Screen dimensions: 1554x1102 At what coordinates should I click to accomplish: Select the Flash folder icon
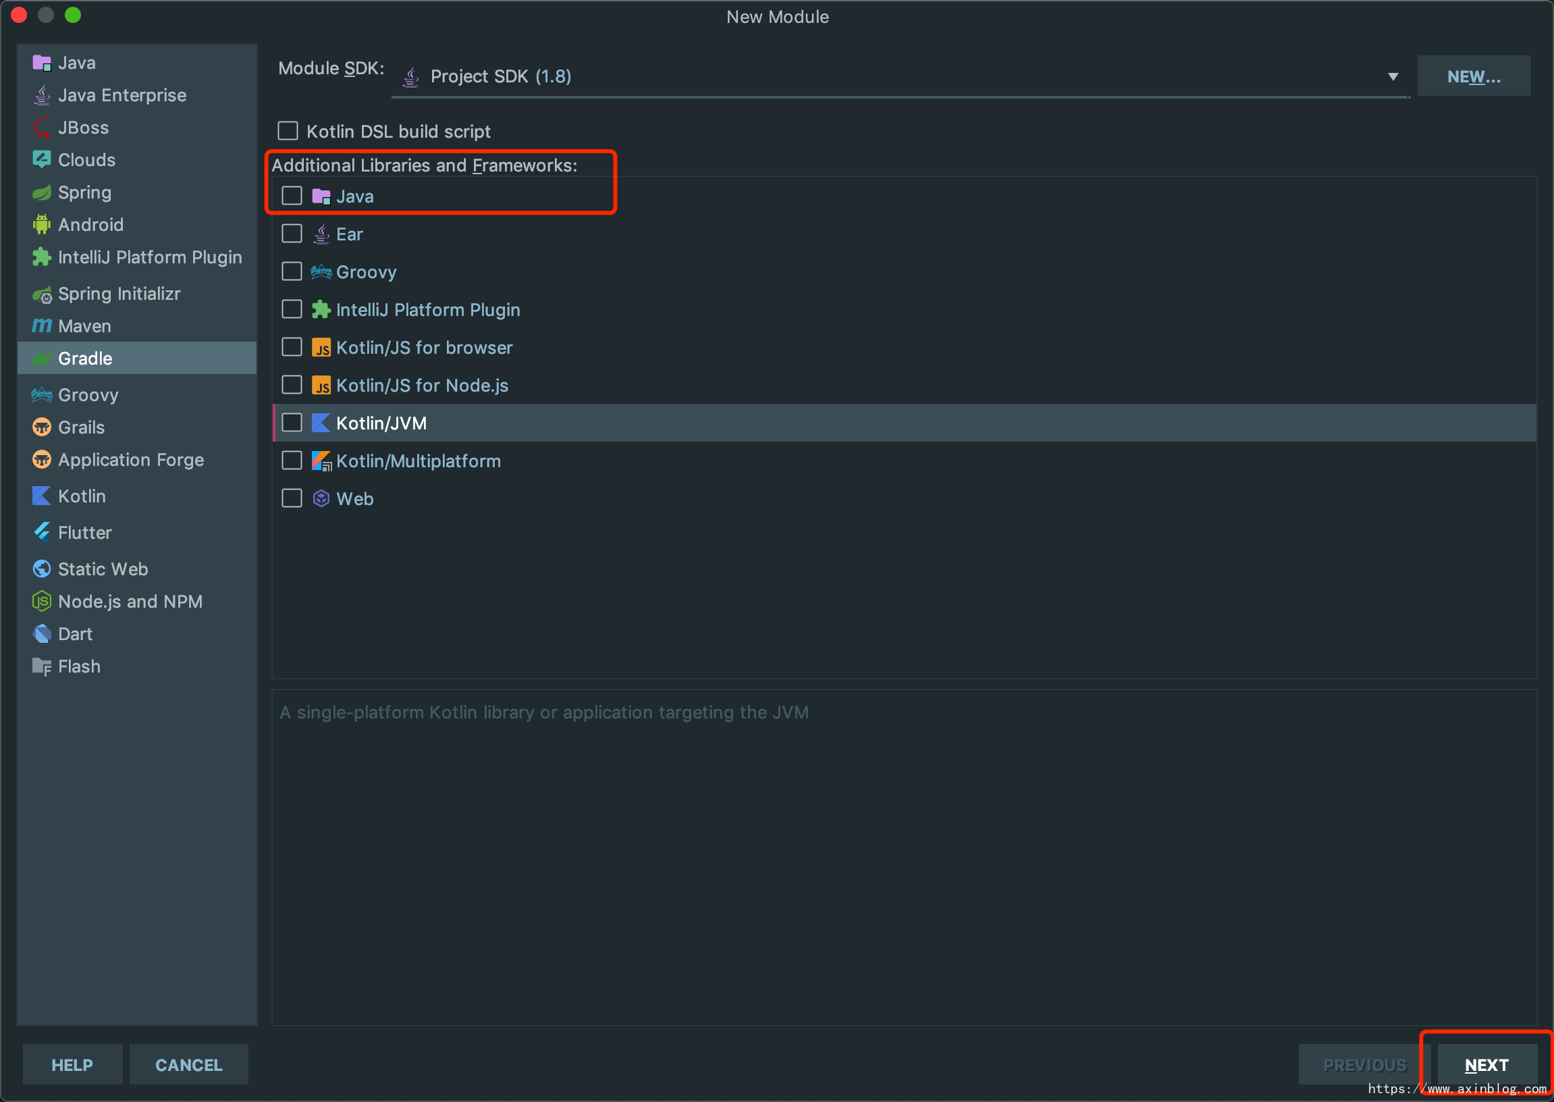(41, 666)
